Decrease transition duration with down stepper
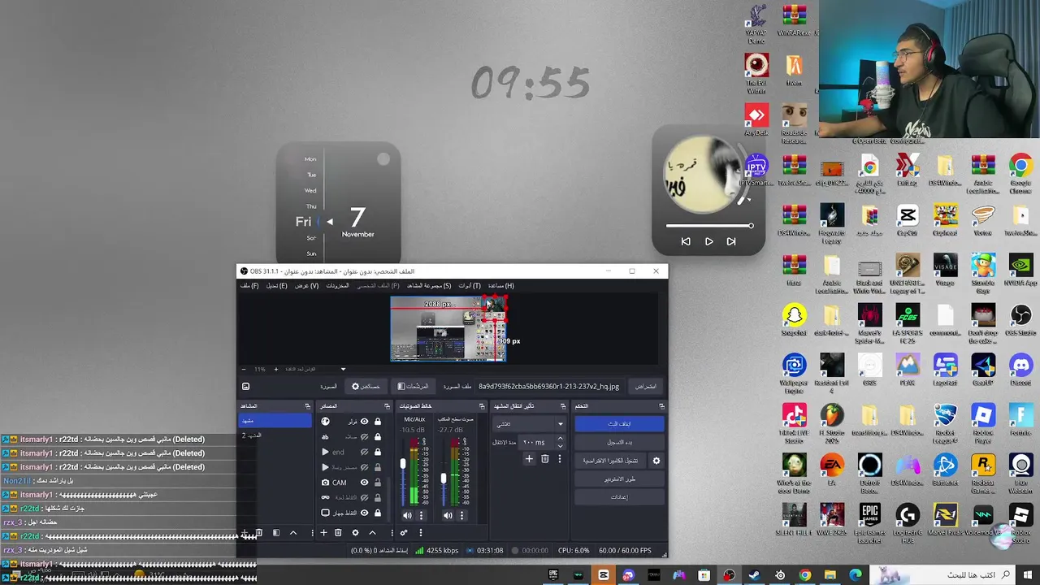This screenshot has height=585, width=1040. tap(560, 446)
